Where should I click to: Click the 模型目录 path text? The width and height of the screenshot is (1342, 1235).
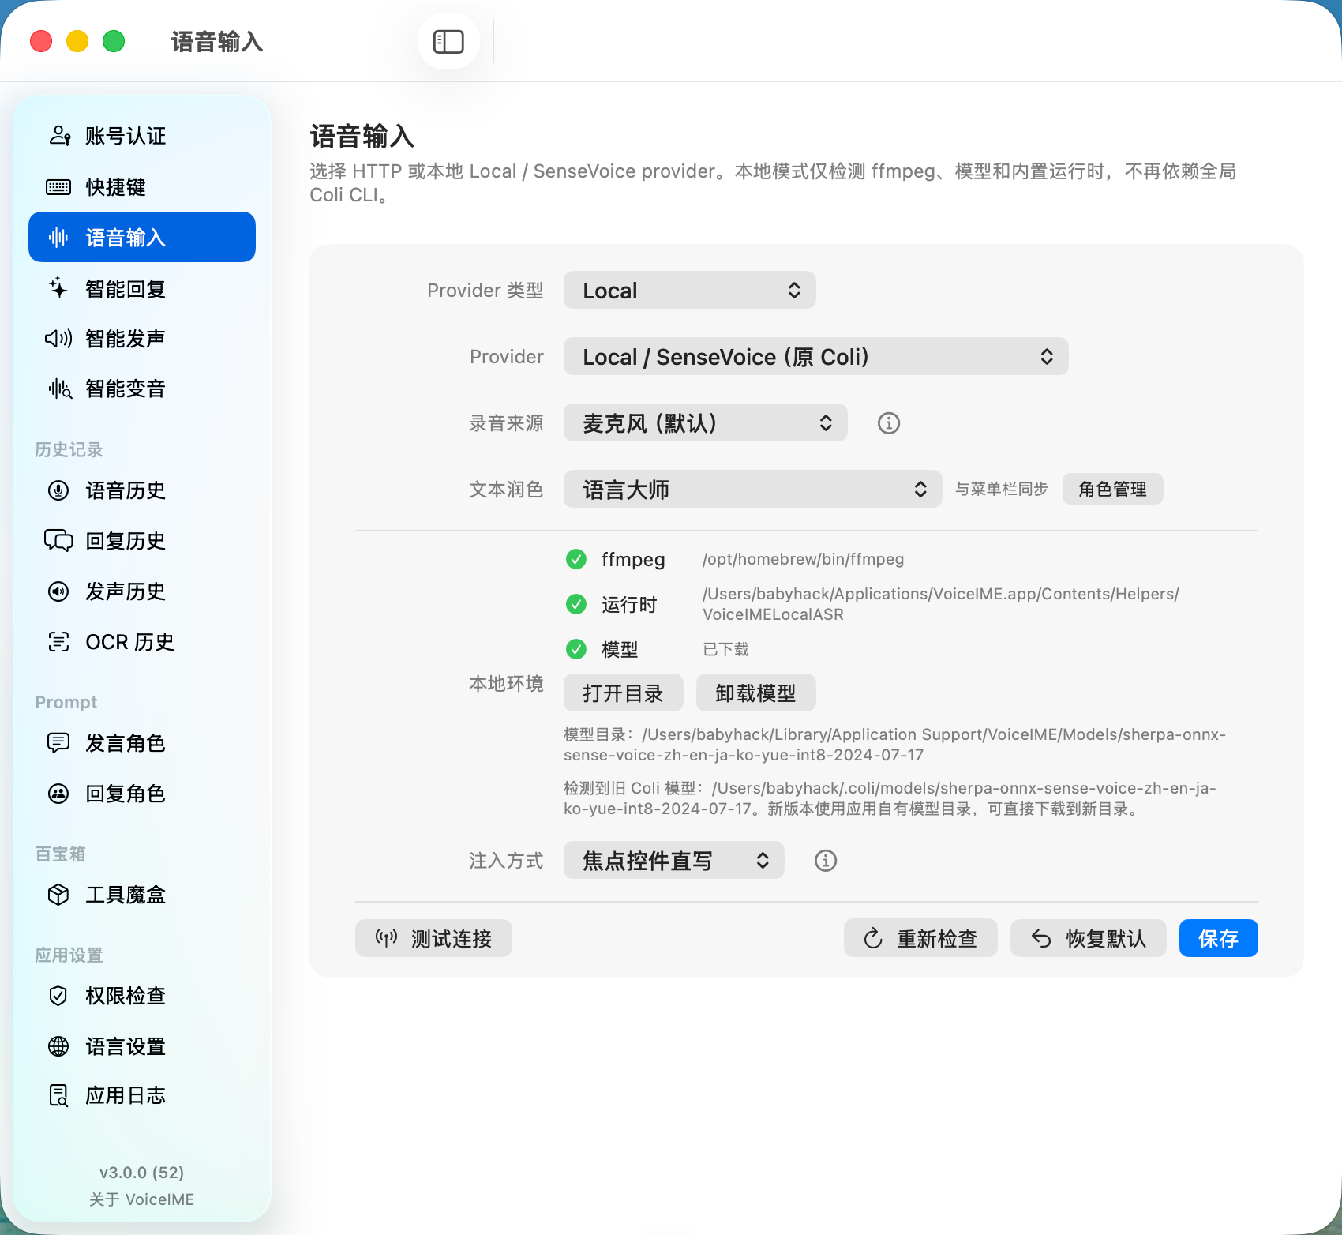coord(895,745)
